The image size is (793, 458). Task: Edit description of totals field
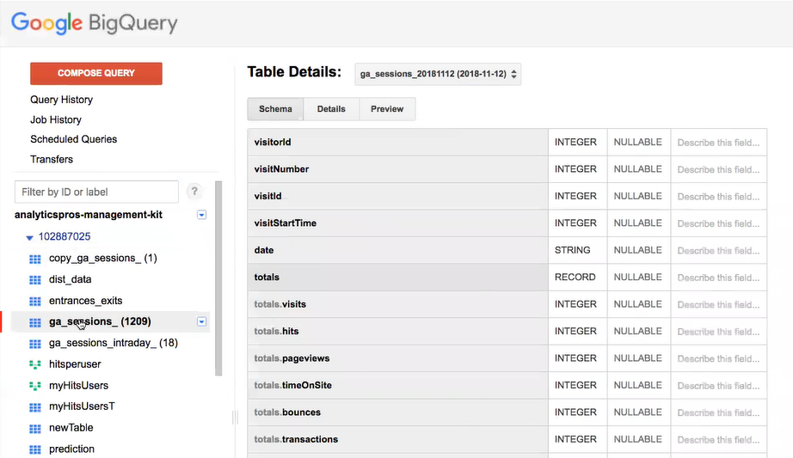(x=718, y=278)
